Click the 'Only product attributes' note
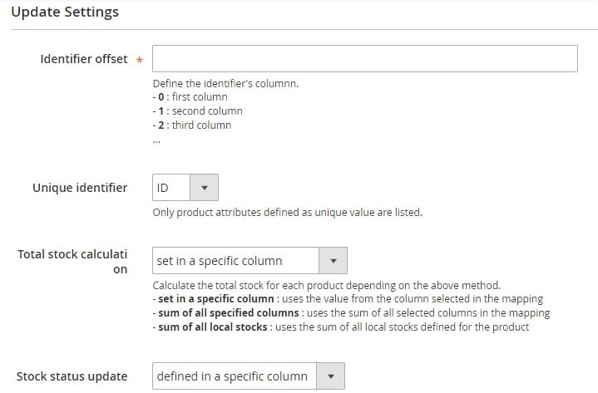The width and height of the screenshot is (598, 393). click(288, 213)
